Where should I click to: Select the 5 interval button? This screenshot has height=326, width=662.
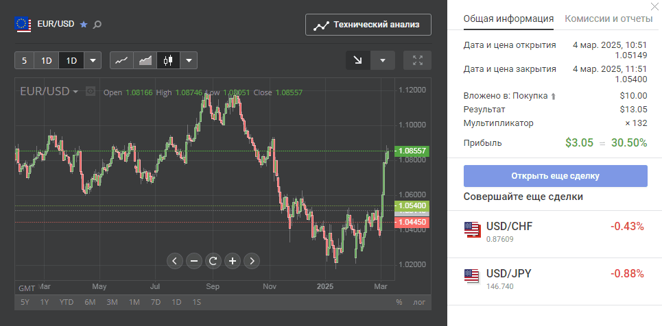coord(24,60)
